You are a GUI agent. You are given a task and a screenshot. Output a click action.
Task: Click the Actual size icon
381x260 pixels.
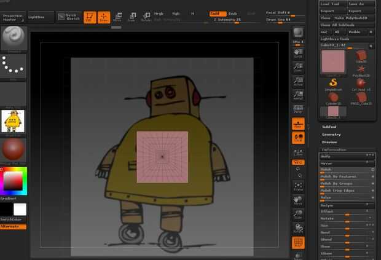[298, 81]
